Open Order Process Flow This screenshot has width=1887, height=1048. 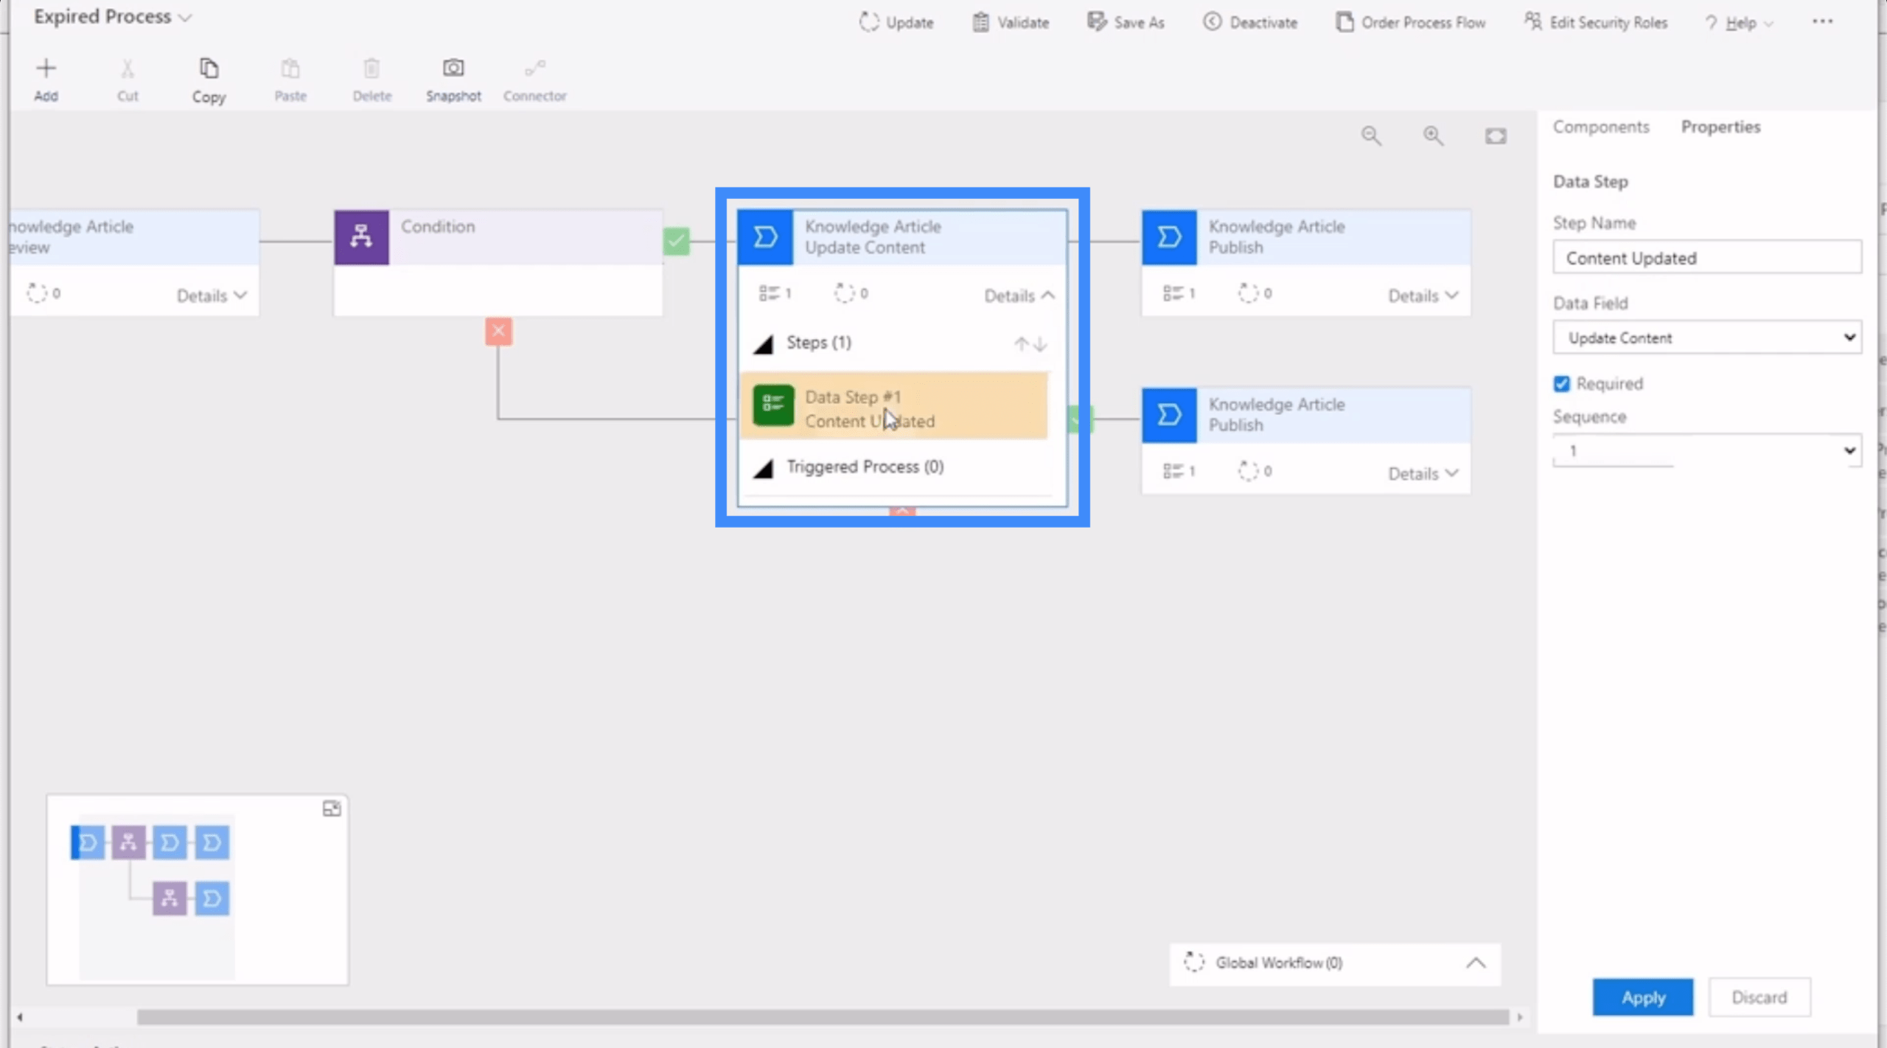(1410, 22)
